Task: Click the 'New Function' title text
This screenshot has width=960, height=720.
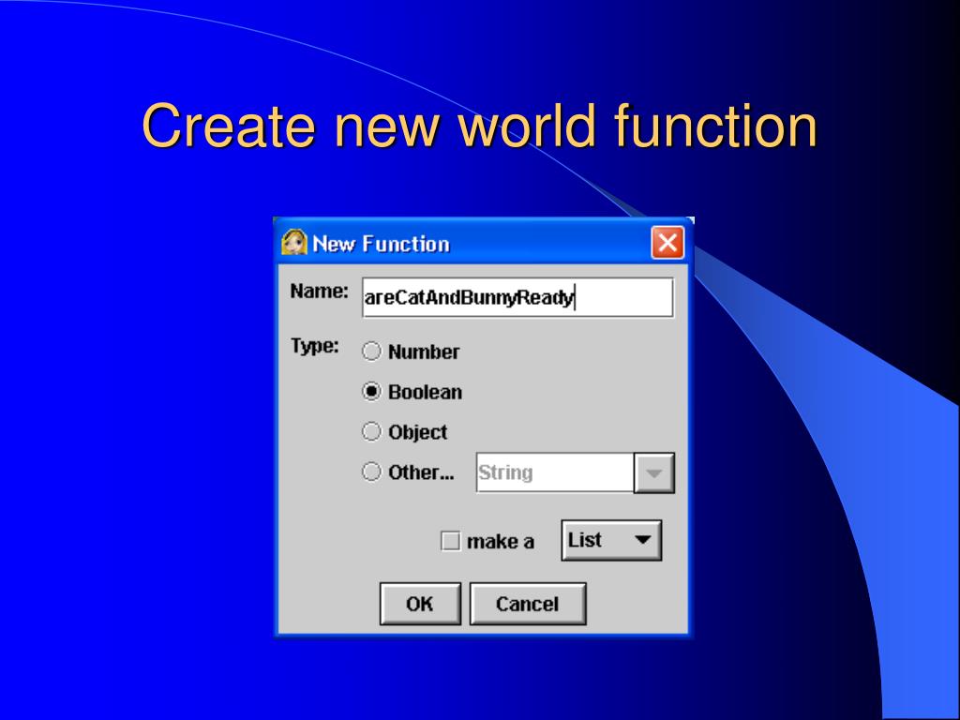Action: tap(381, 244)
